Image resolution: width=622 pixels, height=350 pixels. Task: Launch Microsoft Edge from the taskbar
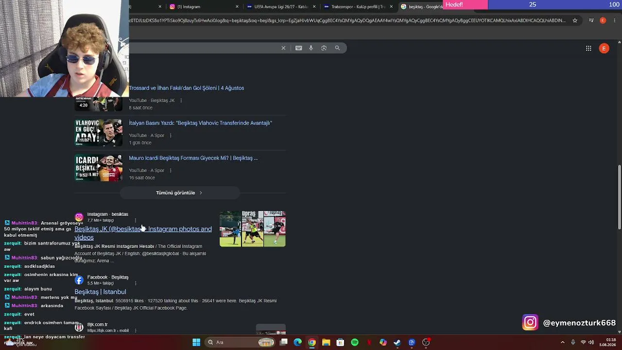298,342
